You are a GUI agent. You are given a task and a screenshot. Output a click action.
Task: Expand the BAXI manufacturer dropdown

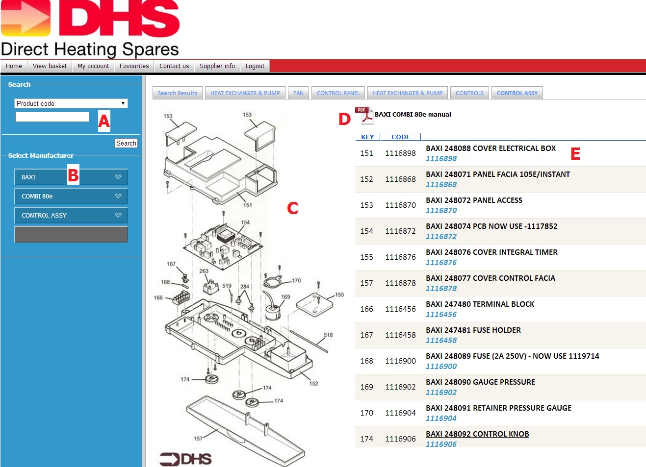[x=71, y=177]
